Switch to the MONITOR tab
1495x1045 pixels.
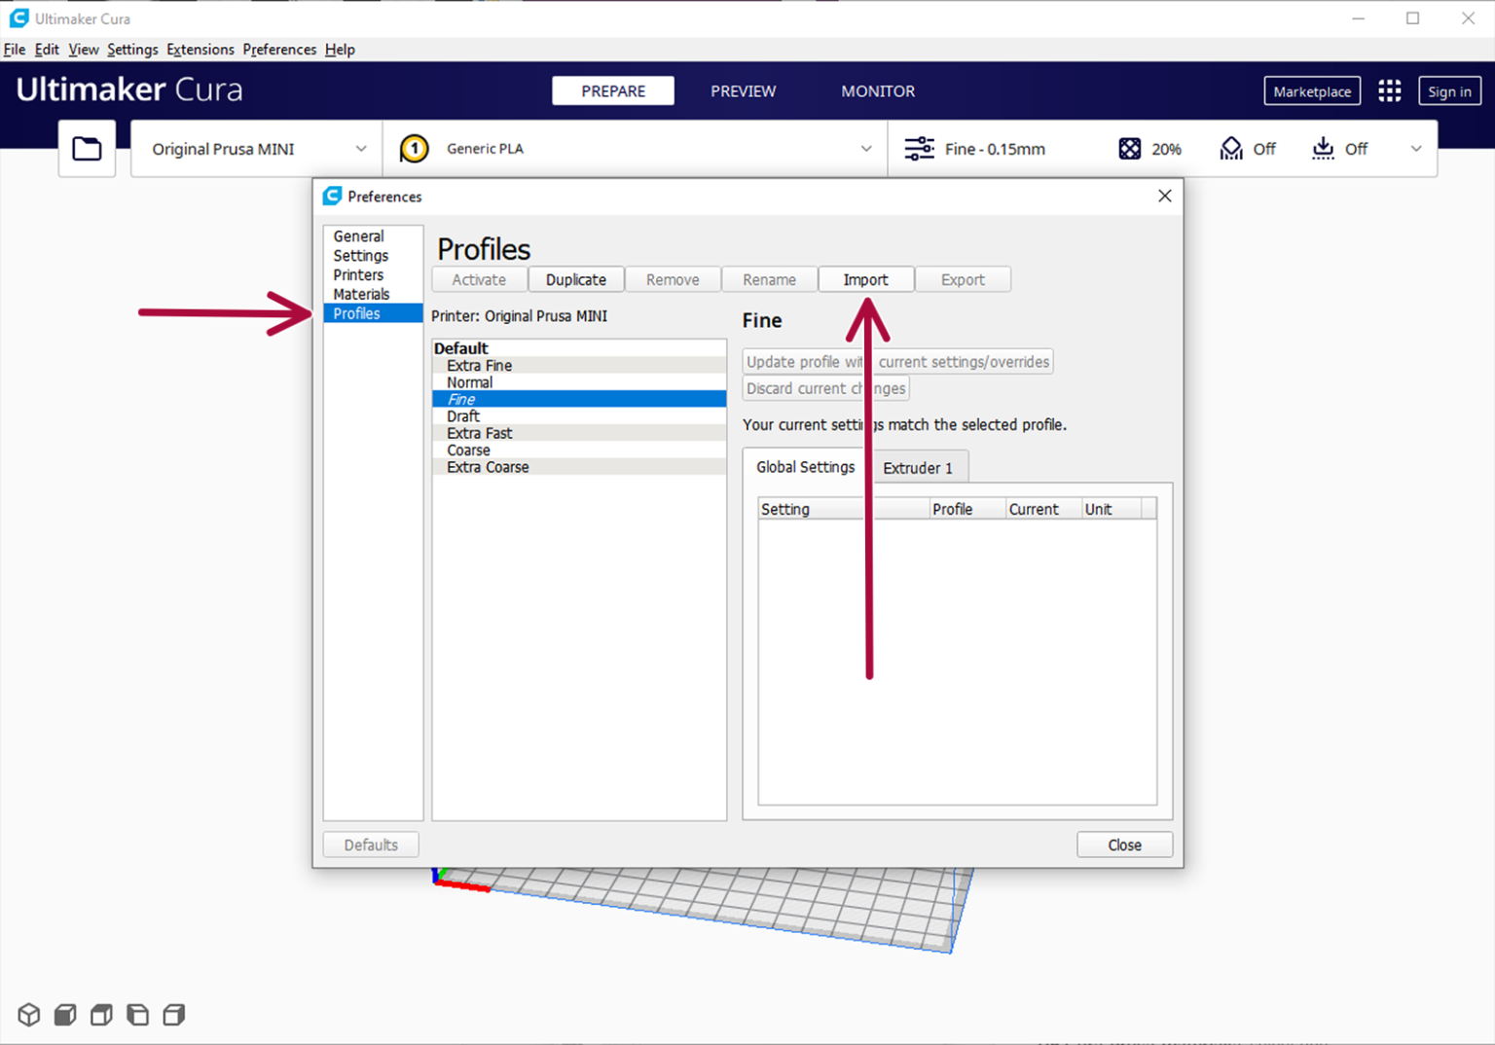[x=877, y=90]
